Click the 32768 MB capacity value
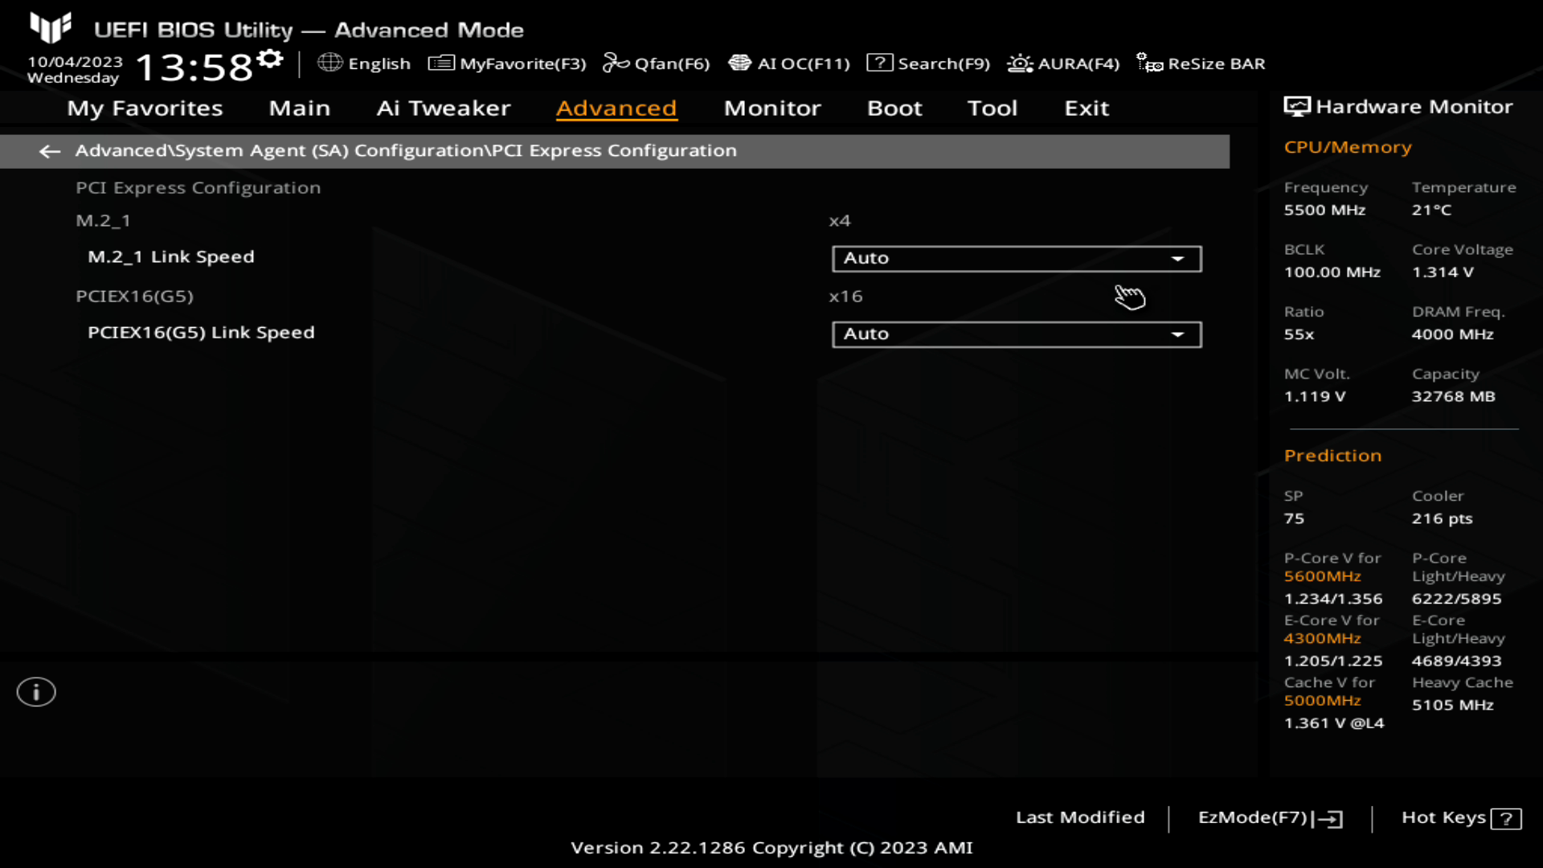The height and width of the screenshot is (868, 1543). pyautogui.click(x=1453, y=396)
